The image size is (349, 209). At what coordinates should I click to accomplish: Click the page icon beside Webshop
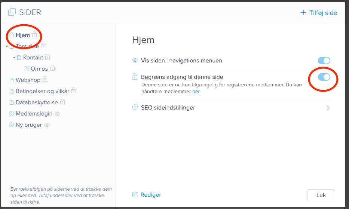[12, 80]
